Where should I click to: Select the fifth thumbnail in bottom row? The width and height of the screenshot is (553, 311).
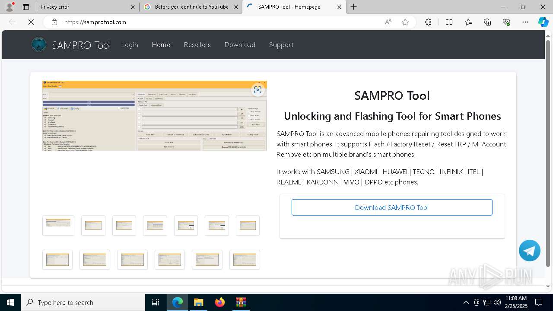pos(207,260)
